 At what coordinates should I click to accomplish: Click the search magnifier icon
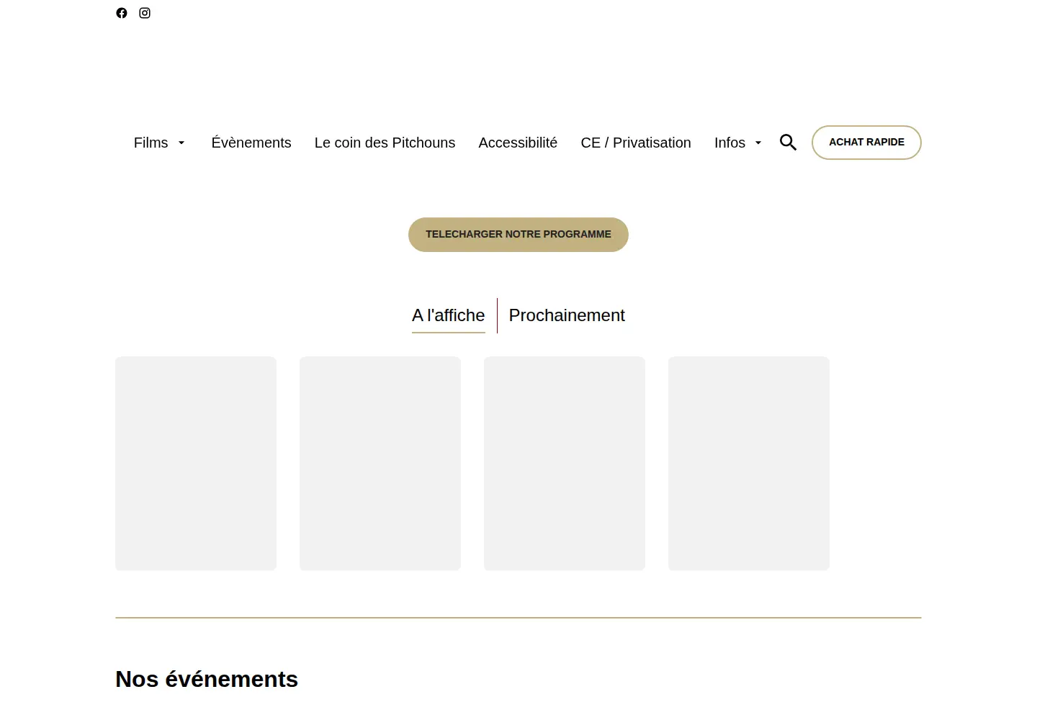788,143
